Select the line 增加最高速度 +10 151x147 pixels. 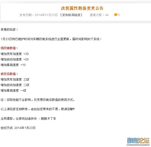tap(13, 65)
